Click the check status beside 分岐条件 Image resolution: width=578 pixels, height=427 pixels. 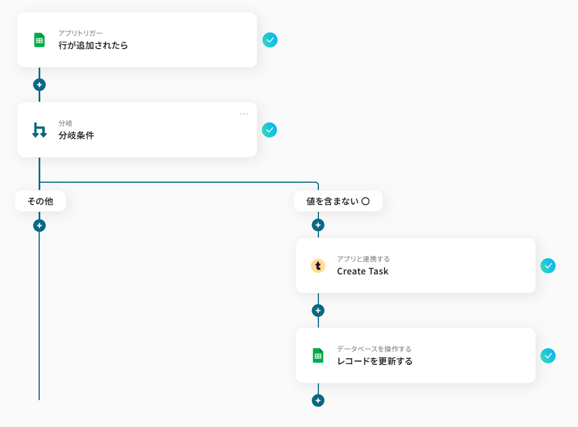[x=270, y=130]
